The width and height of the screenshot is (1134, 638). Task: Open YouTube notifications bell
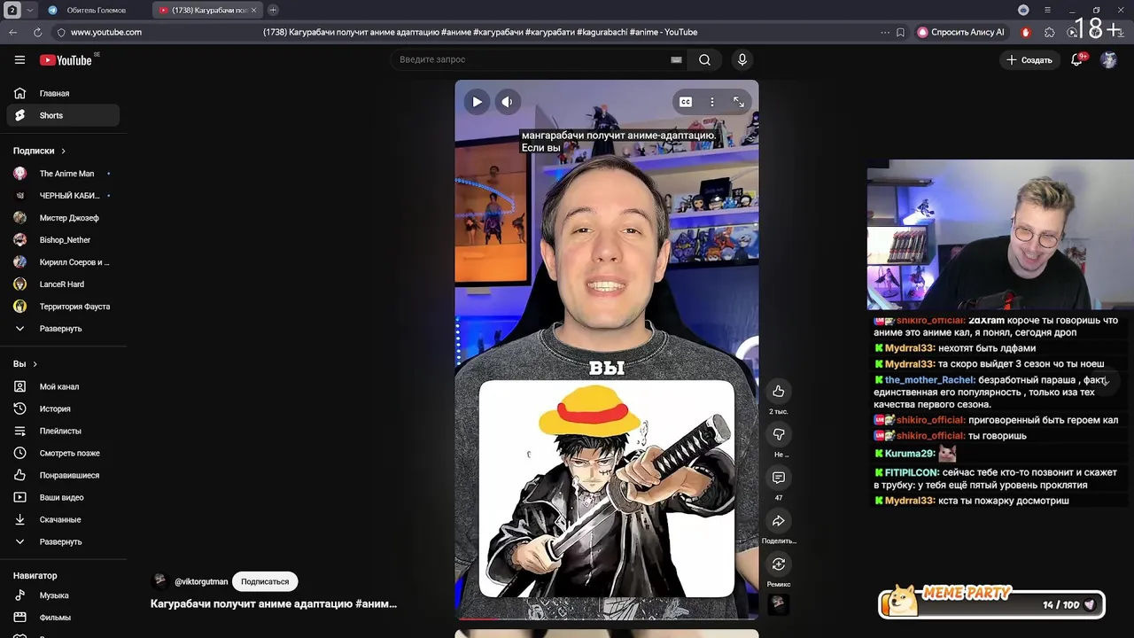point(1077,59)
